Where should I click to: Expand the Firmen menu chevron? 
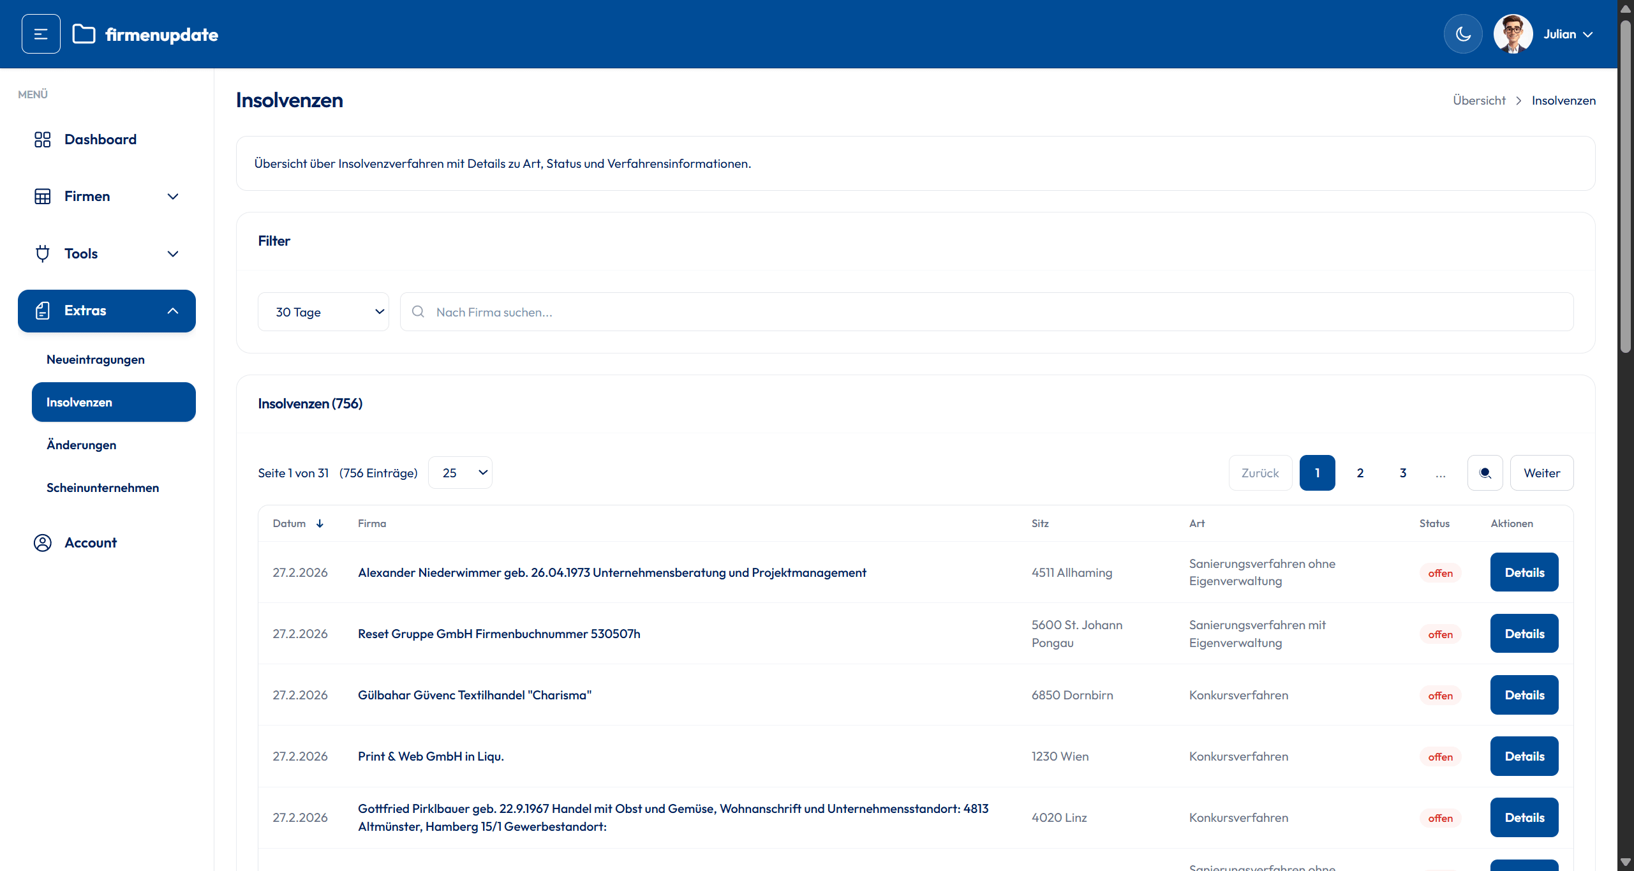172,197
